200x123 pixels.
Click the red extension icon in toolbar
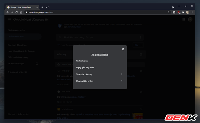point(178,12)
